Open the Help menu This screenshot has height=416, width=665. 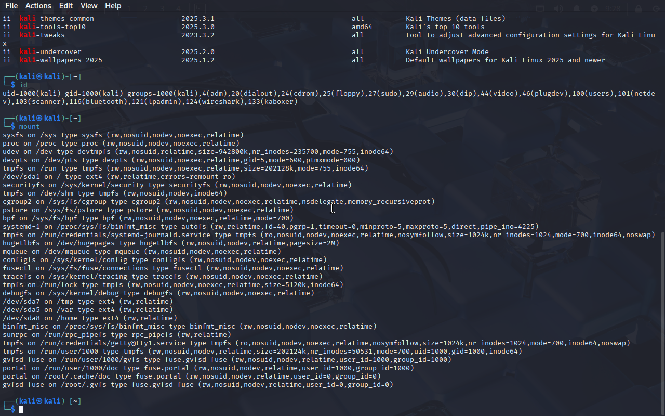click(113, 6)
